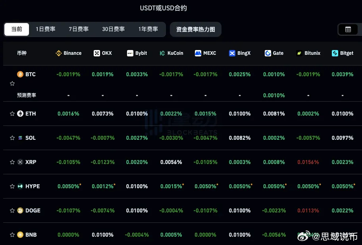Toggle the star beside XRP
Viewport: 362px width, 245px height.
(12, 162)
